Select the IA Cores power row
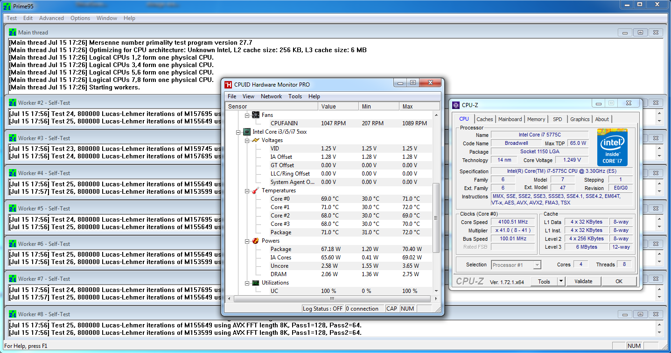Screen dimensions: 671x353 tap(329, 258)
